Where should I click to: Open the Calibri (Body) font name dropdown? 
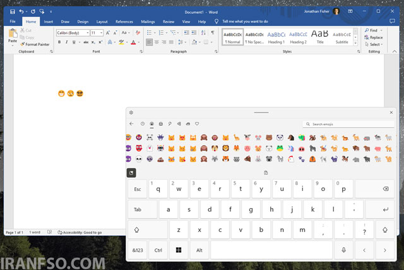(x=88, y=33)
